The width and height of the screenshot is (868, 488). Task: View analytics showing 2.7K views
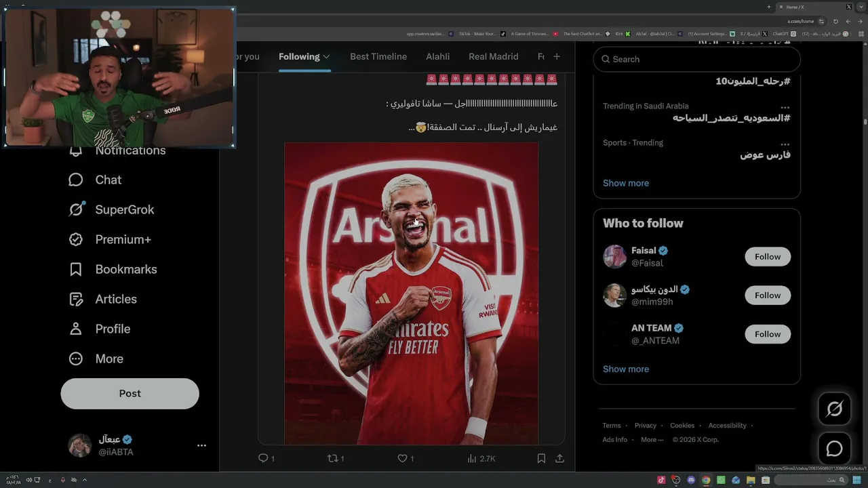tap(481, 458)
